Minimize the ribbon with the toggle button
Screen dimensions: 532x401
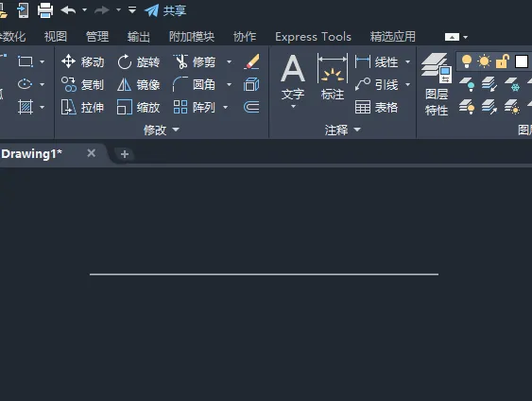coord(452,37)
